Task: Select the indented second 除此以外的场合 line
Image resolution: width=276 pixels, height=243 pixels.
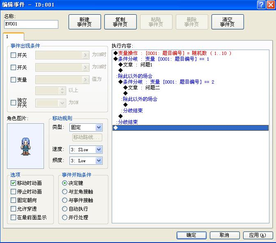Action: point(139,99)
